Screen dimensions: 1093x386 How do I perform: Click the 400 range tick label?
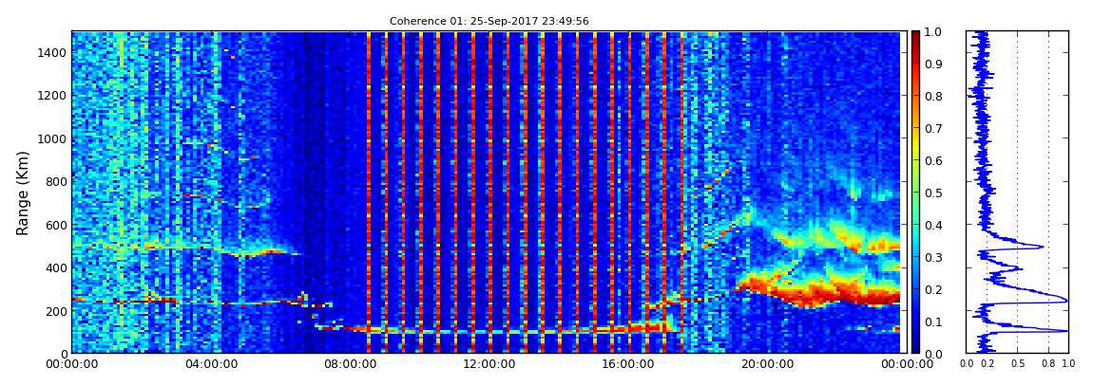pos(54,267)
